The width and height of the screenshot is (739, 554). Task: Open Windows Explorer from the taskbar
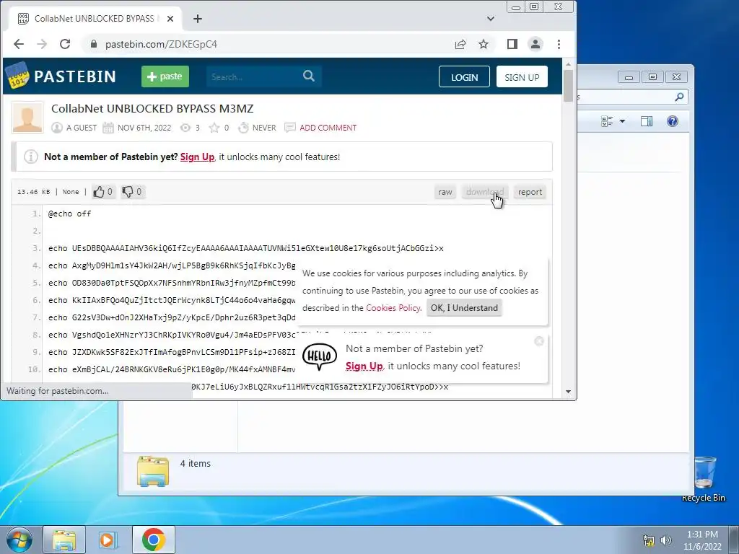point(64,540)
